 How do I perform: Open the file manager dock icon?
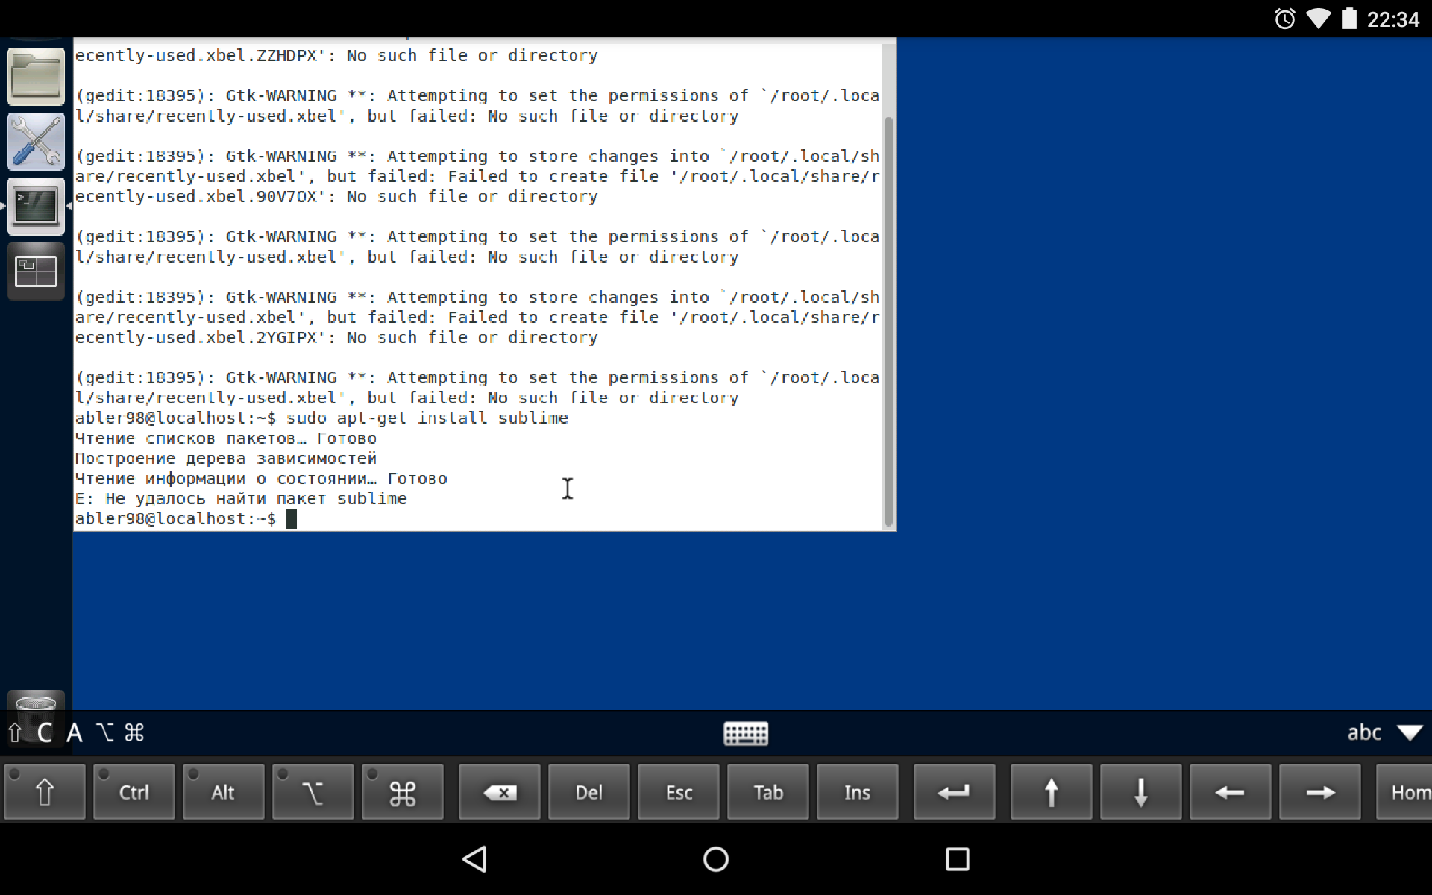coord(36,76)
